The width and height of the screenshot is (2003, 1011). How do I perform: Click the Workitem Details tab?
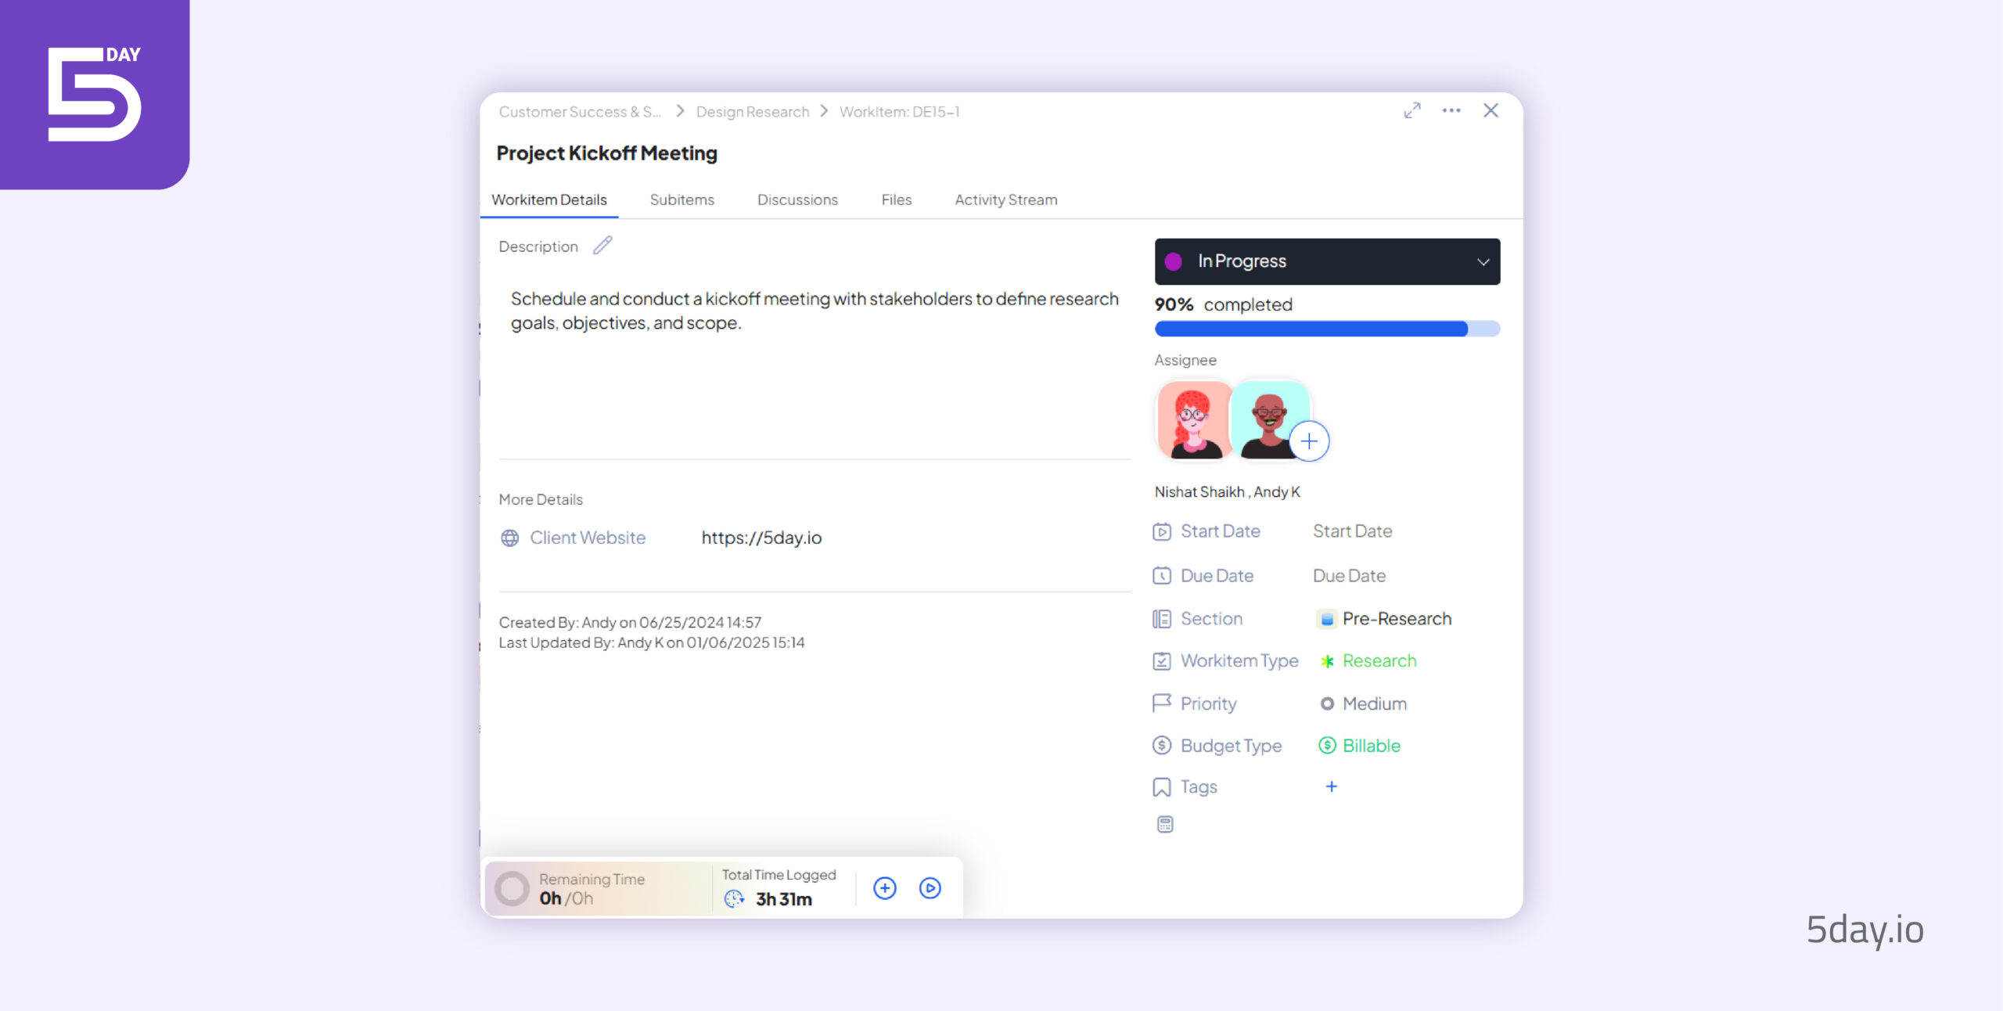(x=549, y=199)
